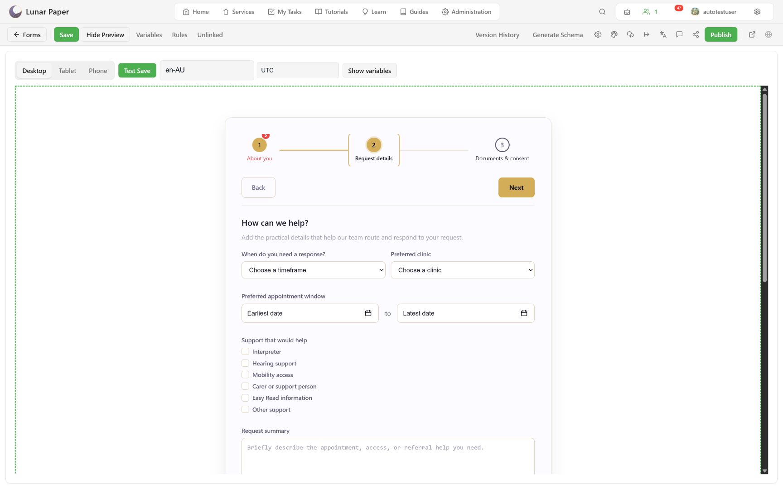The height and width of the screenshot is (489, 783).
Task: Open Version History
Action: pos(497,35)
